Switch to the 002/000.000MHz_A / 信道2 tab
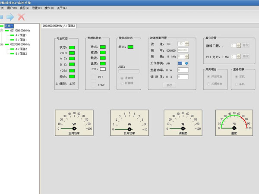 [59, 26]
